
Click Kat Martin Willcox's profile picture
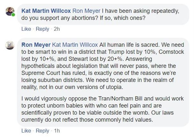pos(10,11)
